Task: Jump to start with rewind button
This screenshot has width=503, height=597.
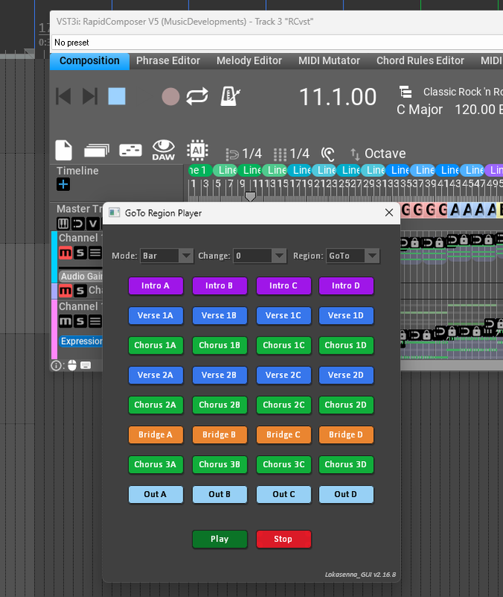Action: (63, 96)
